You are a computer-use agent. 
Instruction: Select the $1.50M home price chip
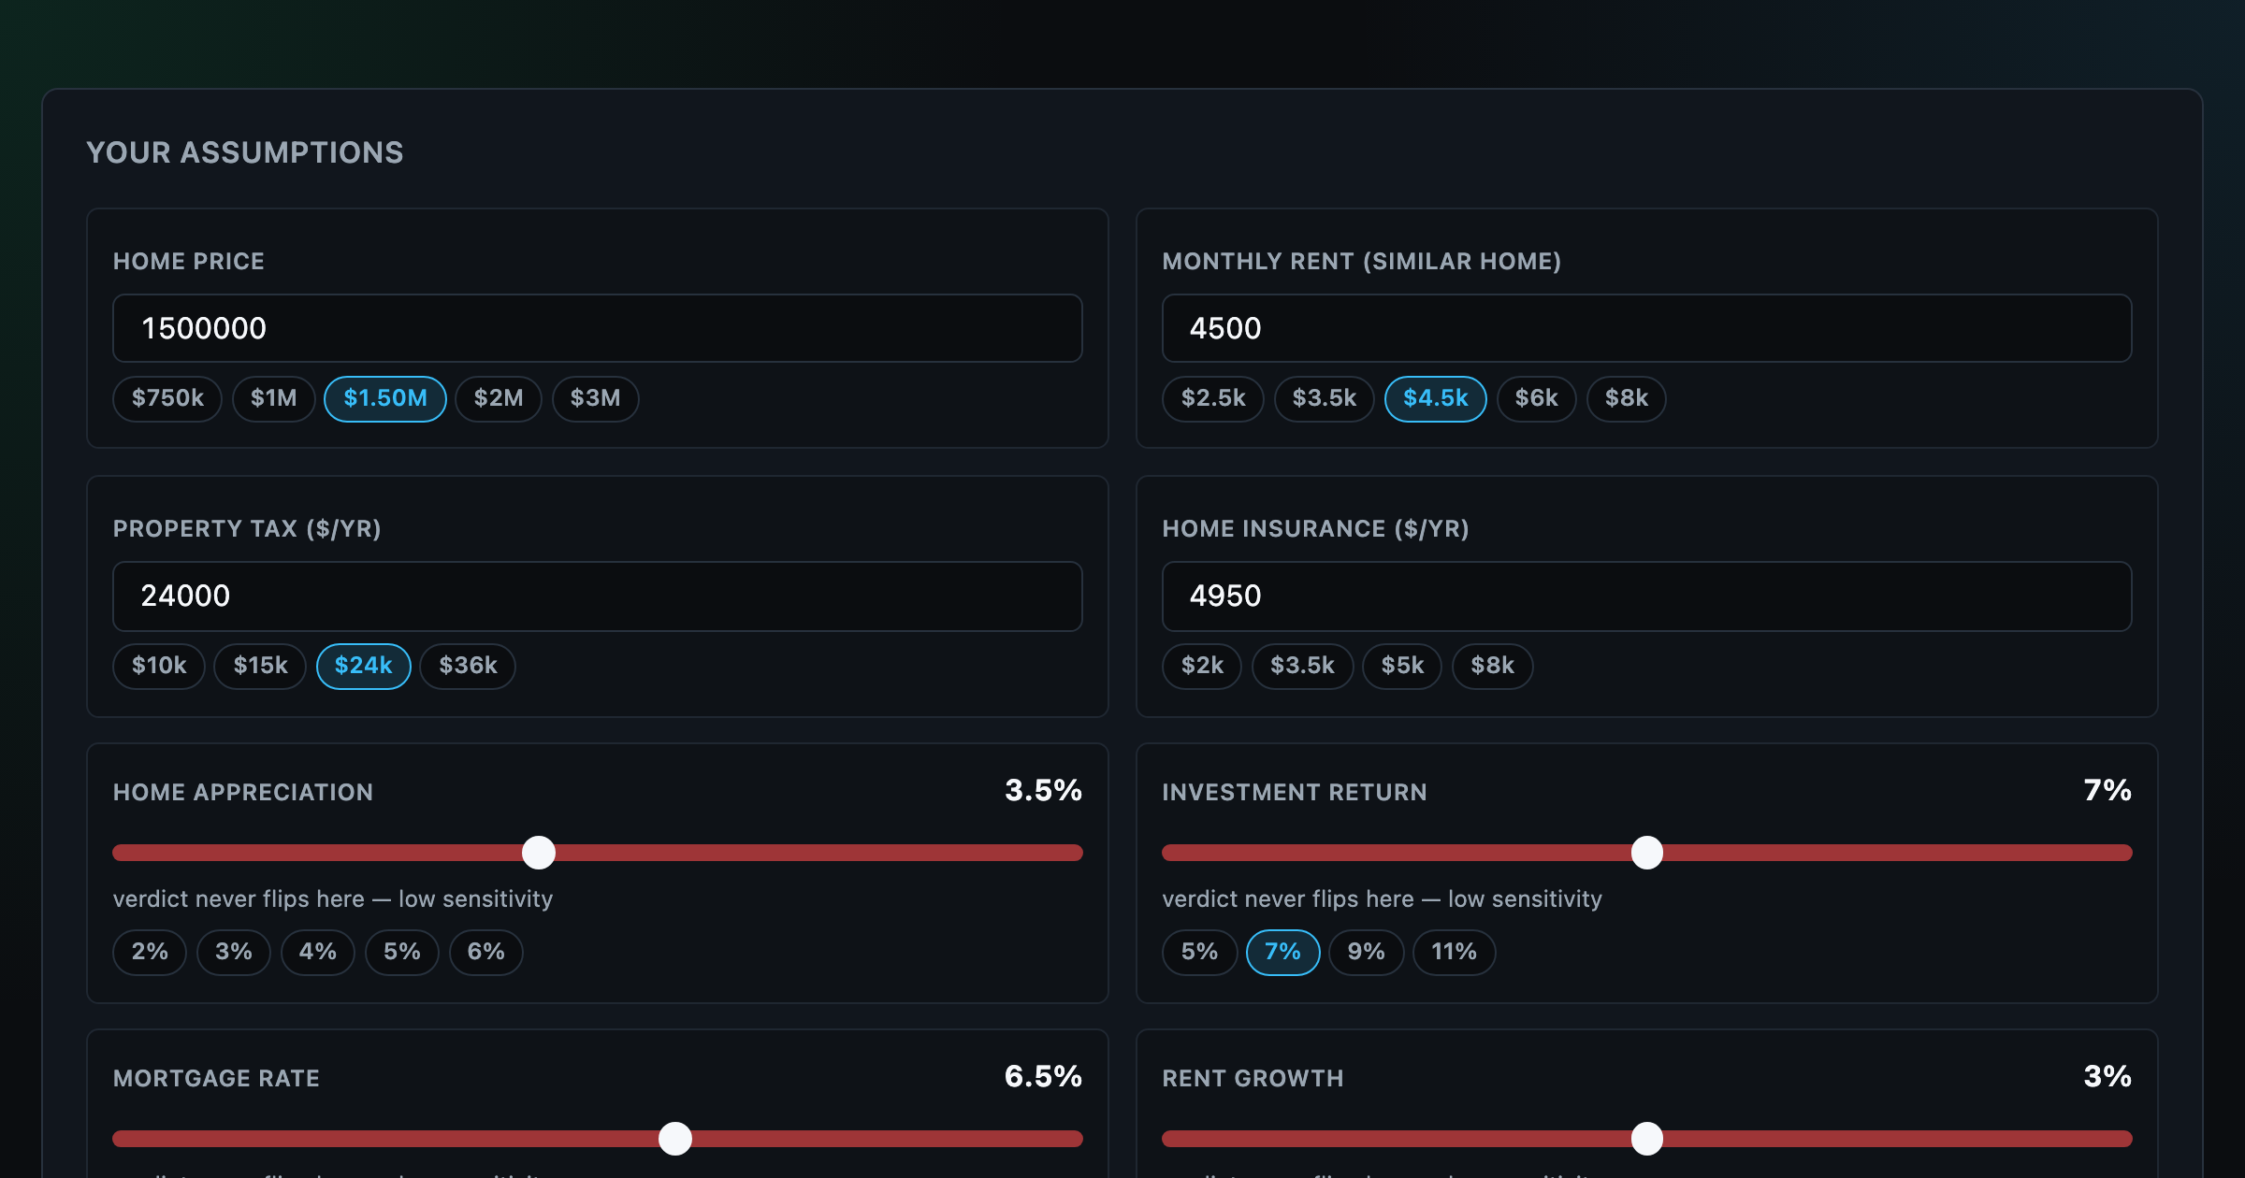click(385, 398)
